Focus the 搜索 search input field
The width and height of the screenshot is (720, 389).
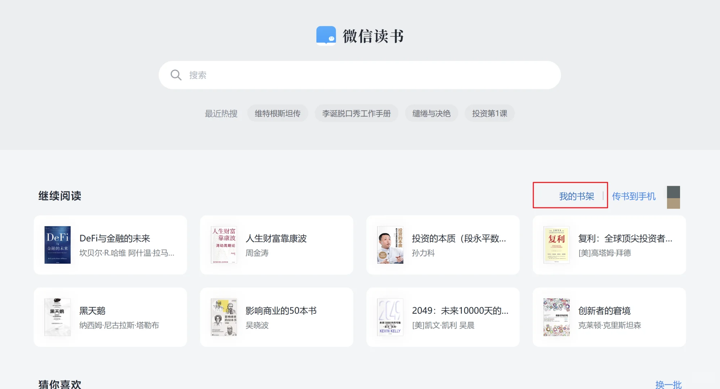click(359, 75)
